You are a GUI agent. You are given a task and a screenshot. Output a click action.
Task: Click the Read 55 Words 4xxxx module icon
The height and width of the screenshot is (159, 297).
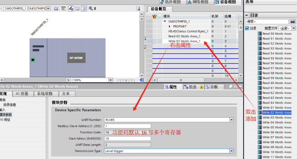[x=260, y=58]
